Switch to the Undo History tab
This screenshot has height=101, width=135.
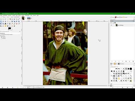click(x=125, y=17)
